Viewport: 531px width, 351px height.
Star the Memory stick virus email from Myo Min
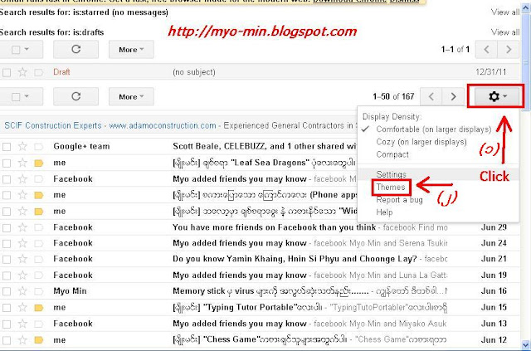pos(22,290)
